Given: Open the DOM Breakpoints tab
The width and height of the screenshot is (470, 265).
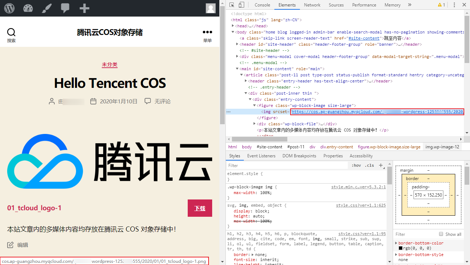Looking at the screenshot, I should tap(299, 156).
